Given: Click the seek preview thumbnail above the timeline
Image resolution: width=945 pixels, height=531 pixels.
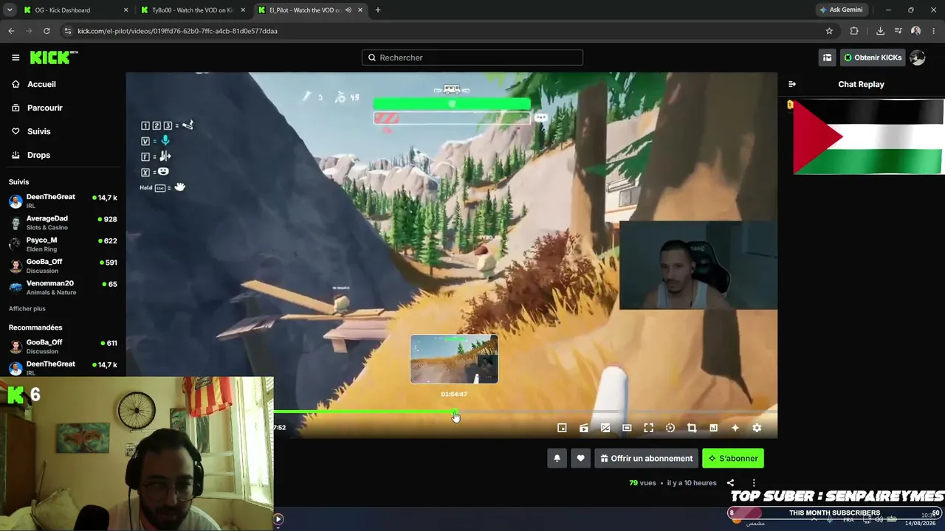Looking at the screenshot, I should (x=454, y=359).
